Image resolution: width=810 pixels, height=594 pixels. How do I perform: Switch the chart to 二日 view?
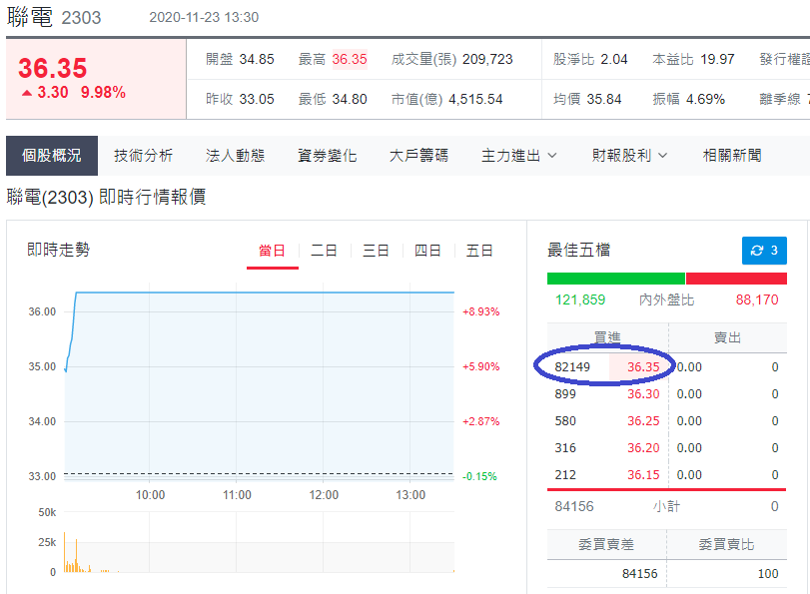324,251
